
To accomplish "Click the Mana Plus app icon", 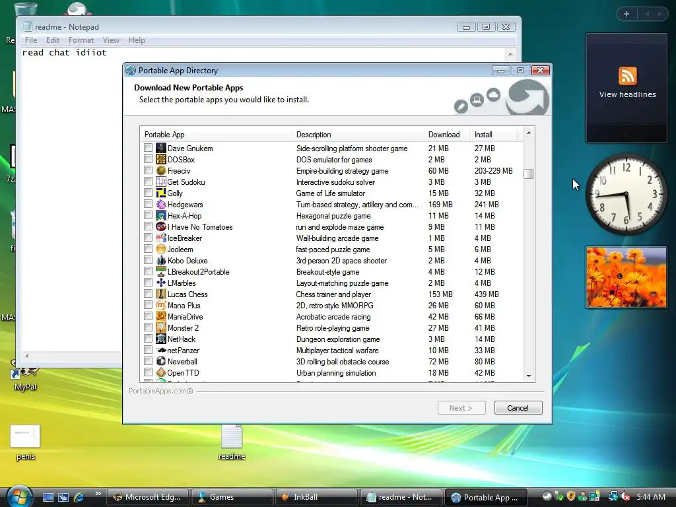I will (161, 305).
